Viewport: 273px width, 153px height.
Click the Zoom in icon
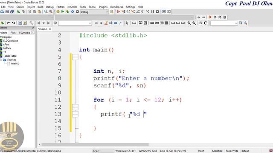click(x=189, y=23)
